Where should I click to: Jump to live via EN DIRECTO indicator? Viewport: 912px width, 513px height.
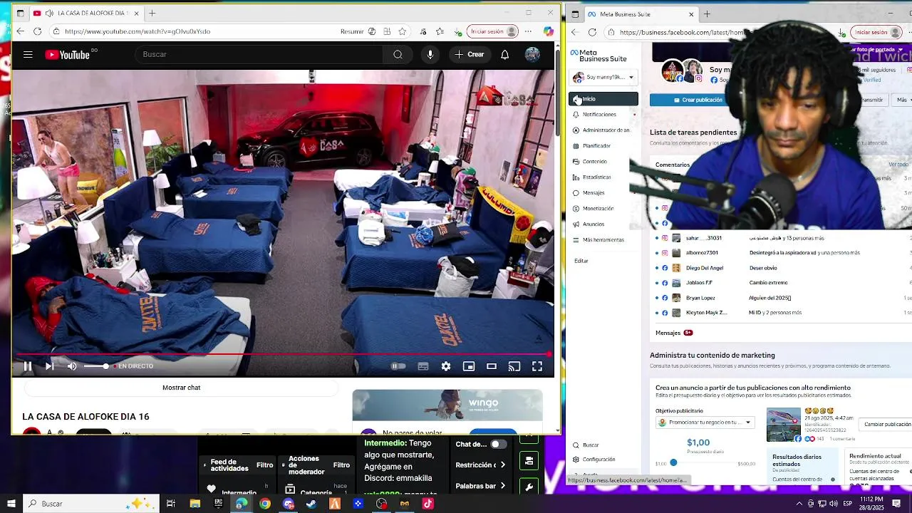pyautogui.click(x=134, y=366)
